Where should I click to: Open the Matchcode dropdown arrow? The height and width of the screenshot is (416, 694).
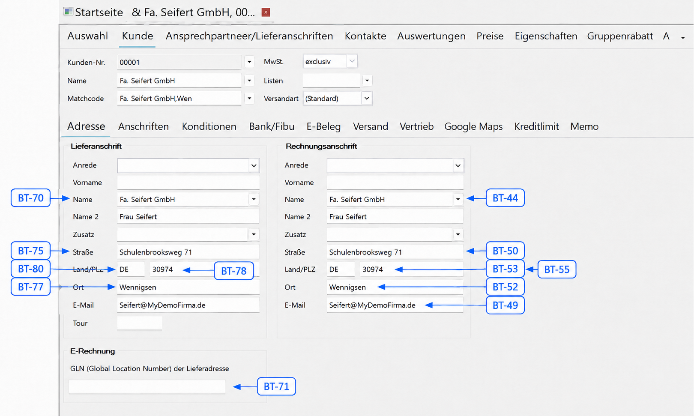[x=249, y=98]
